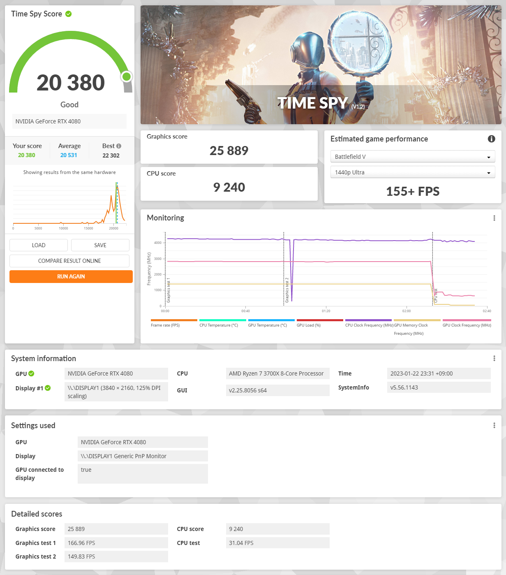Click Graphics test 2 value 149.83 FPS
Screen dimensions: 506x575
click(x=116, y=556)
